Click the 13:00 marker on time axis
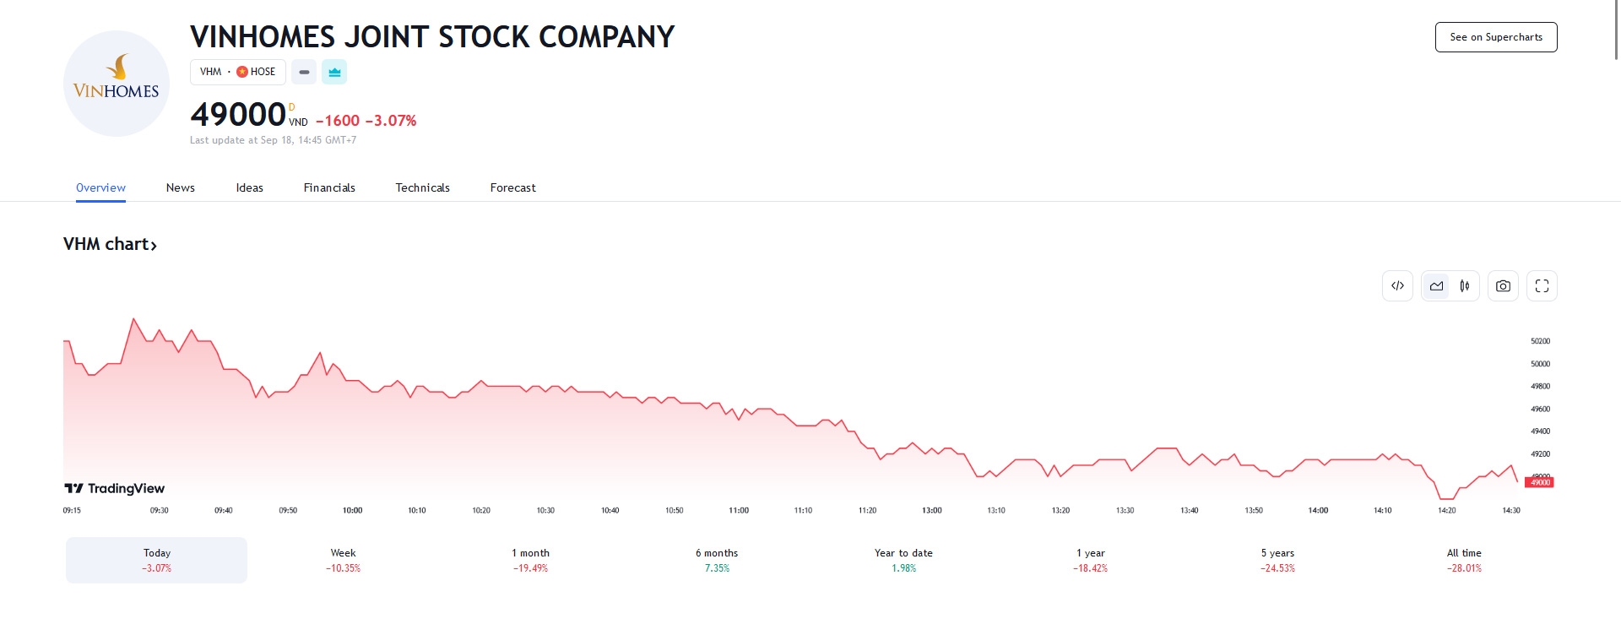The height and width of the screenshot is (635, 1621). pos(931,511)
